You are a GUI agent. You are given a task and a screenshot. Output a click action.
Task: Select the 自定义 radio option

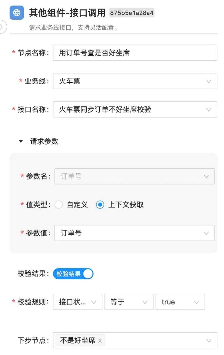59,204
